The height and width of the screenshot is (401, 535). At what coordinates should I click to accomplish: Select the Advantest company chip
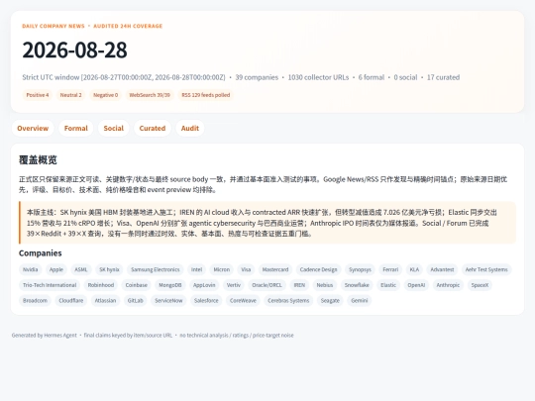point(442,269)
